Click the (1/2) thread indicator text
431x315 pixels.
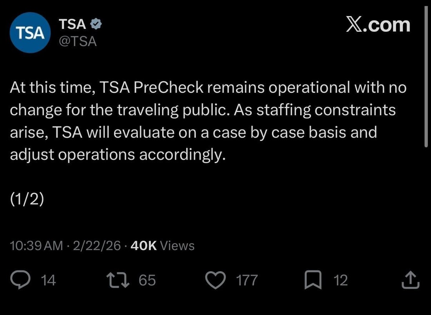click(27, 198)
